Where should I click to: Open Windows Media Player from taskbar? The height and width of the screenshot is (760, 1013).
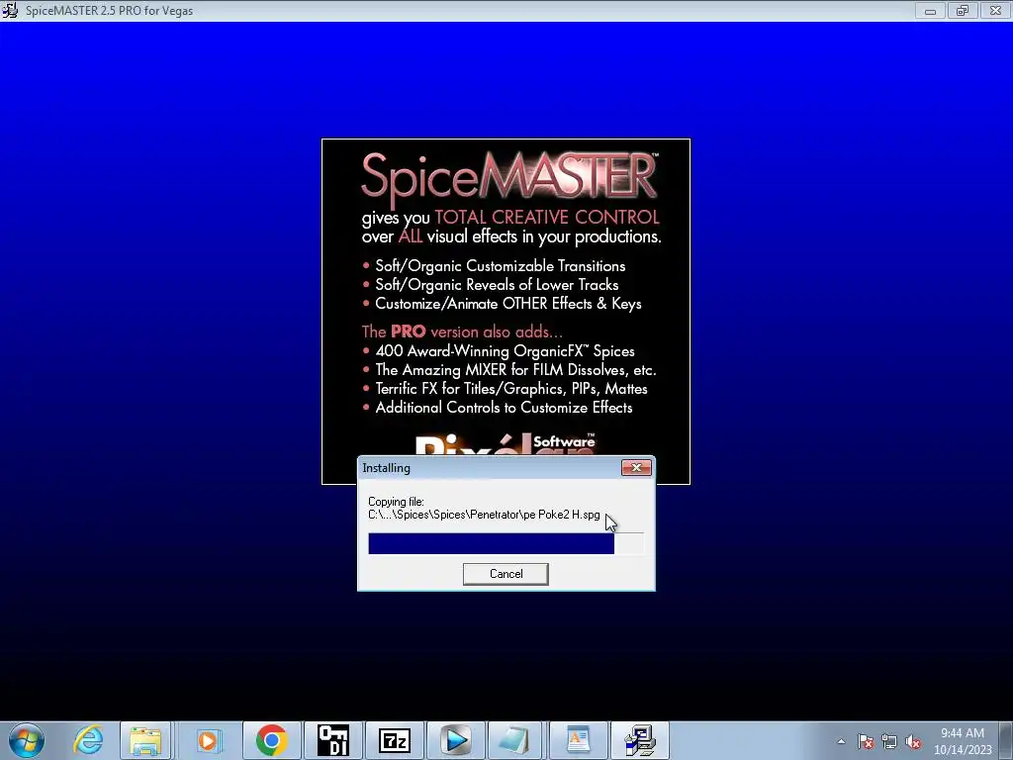coord(208,740)
